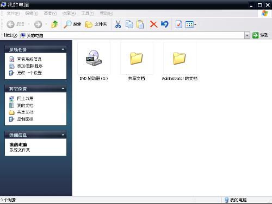The image size is (272, 204).
Task: Click the status bar 我的电脑 entry
Action: point(236,200)
